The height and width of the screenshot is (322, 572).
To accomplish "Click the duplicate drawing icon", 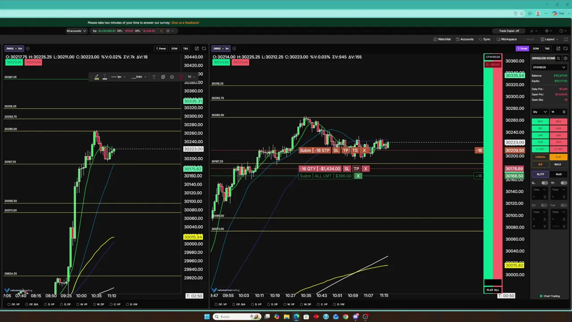I will tap(163, 77).
